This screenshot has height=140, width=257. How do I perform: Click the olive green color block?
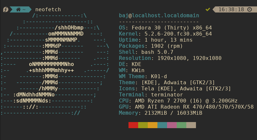pyautogui.click(x=143, y=125)
